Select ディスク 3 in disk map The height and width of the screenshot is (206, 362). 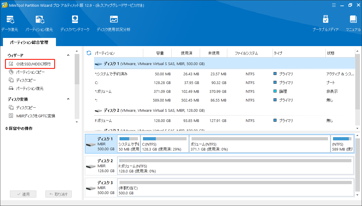101,187
